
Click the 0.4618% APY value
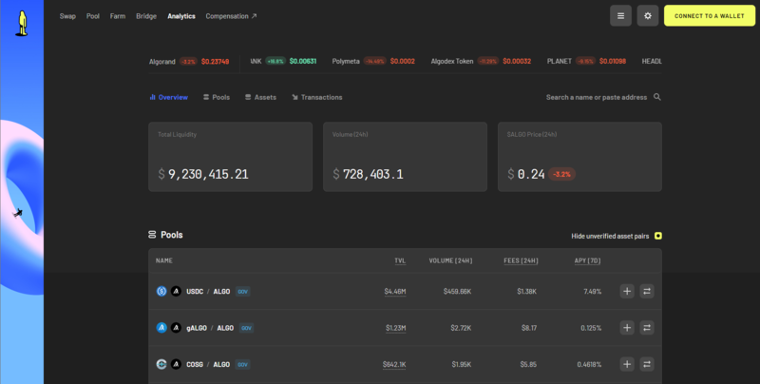589,364
